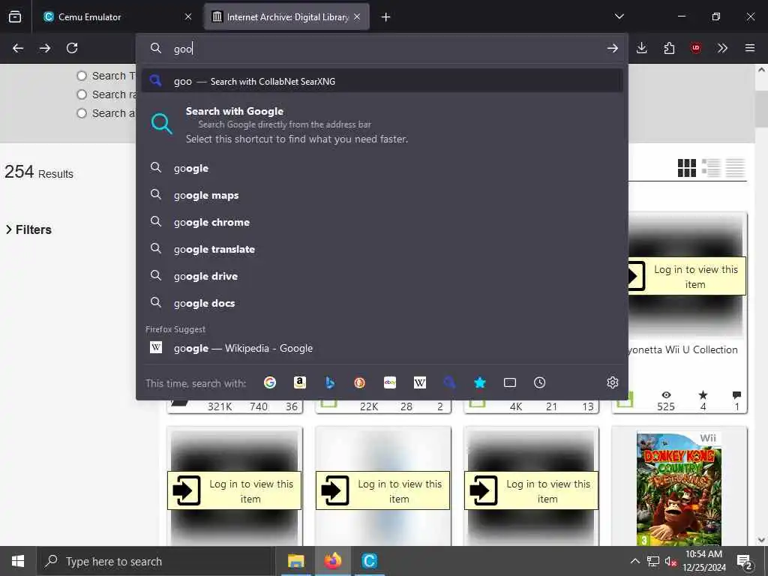Image resolution: width=768 pixels, height=576 pixels.
Task: Open a new browser tab
Action: pos(385,17)
